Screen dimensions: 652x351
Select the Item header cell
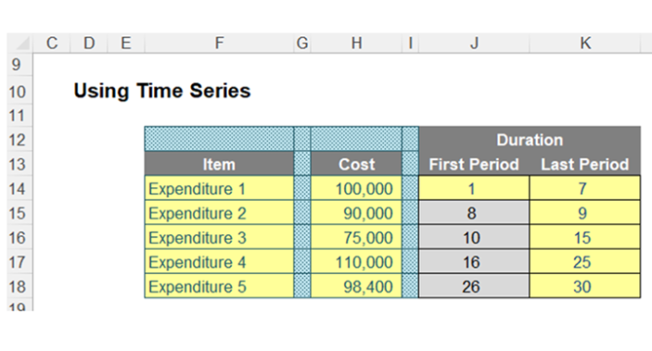pos(219,164)
